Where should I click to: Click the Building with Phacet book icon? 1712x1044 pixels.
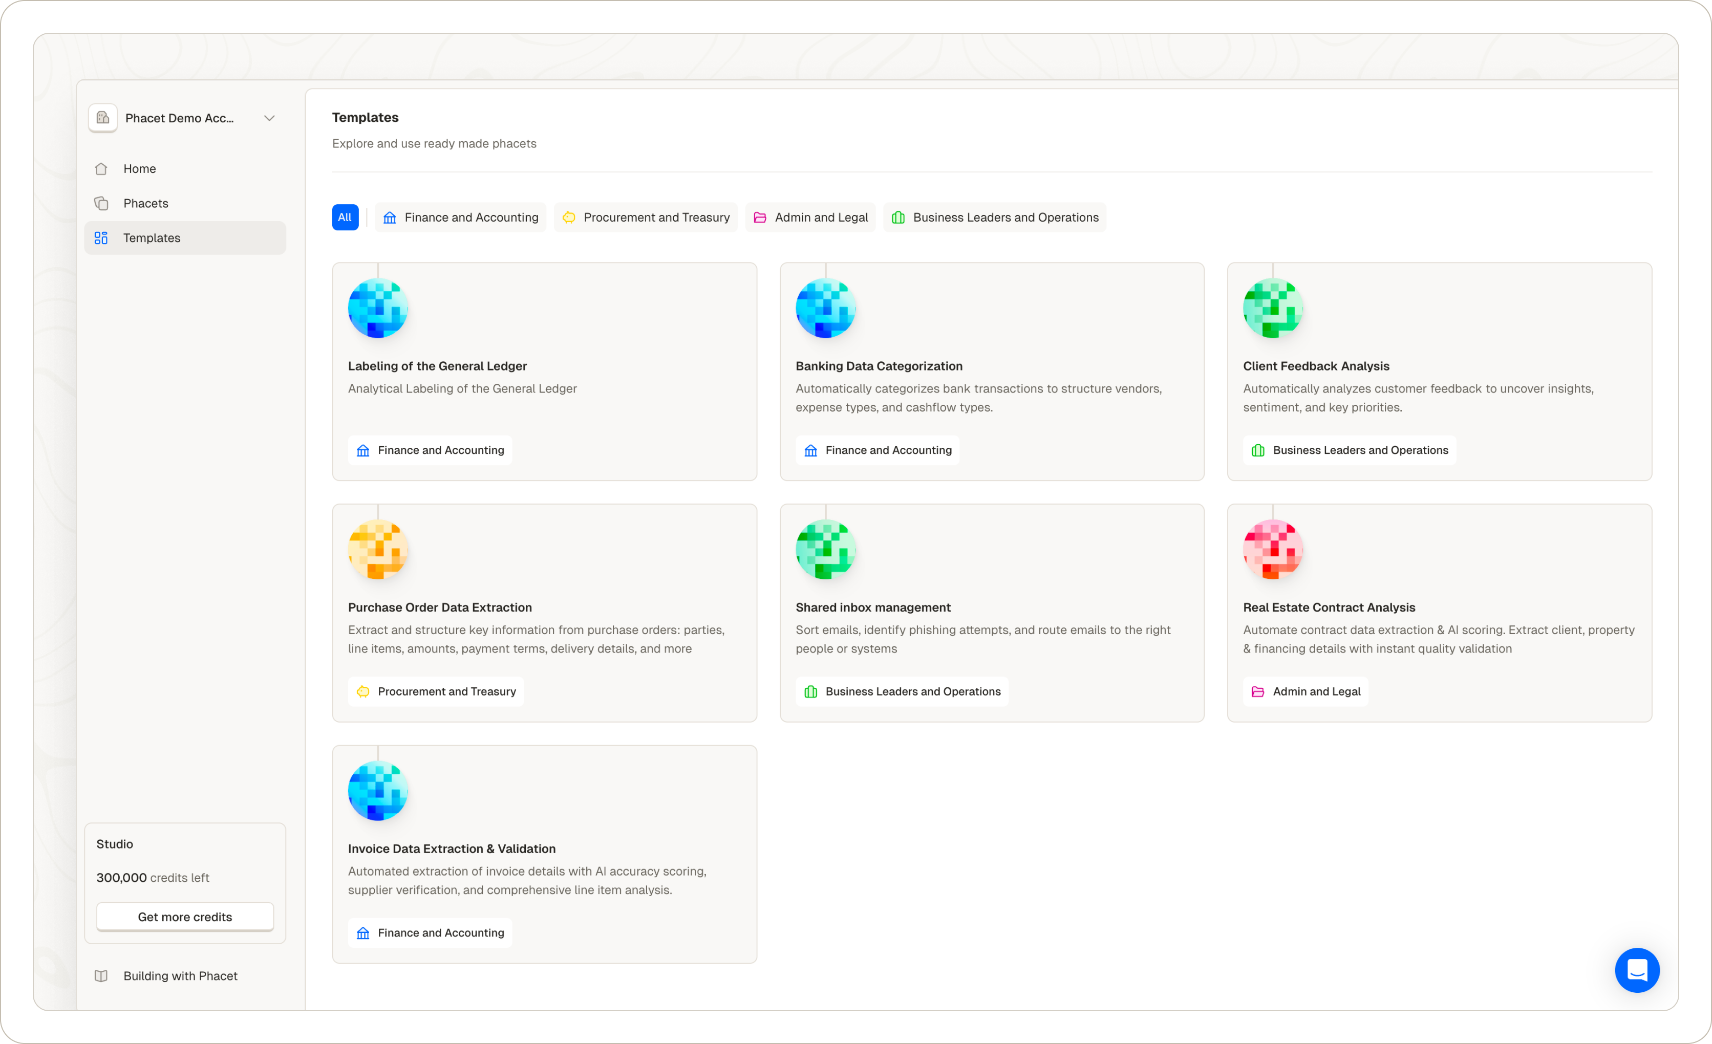[101, 976]
